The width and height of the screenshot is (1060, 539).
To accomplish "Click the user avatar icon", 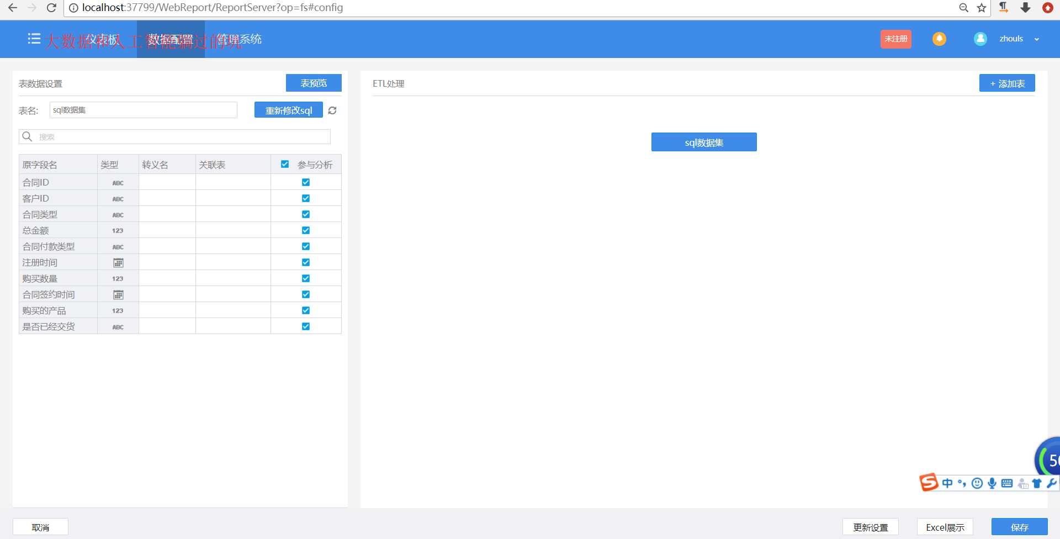I will pyautogui.click(x=981, y=39).
